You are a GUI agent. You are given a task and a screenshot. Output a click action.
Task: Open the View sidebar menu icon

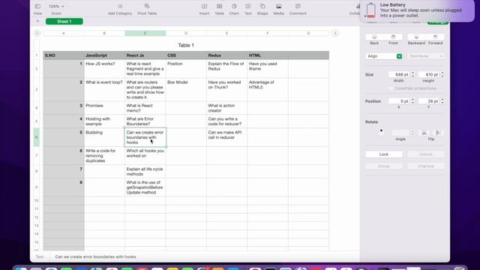pos(37,7)
